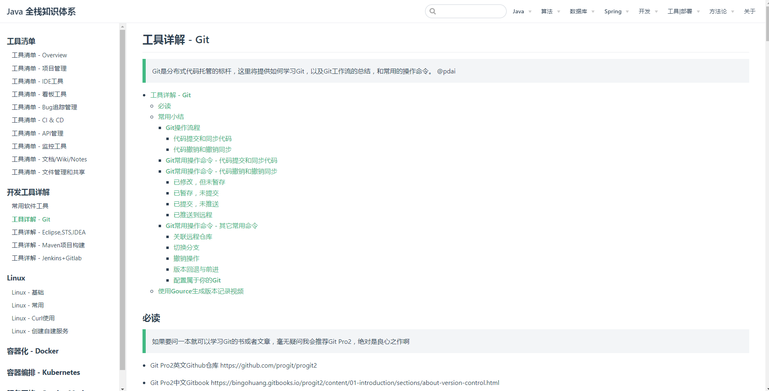Select 工具清单 - IDE工具 in sidebar
Viewport: 769px width, 391px height.
38,81
